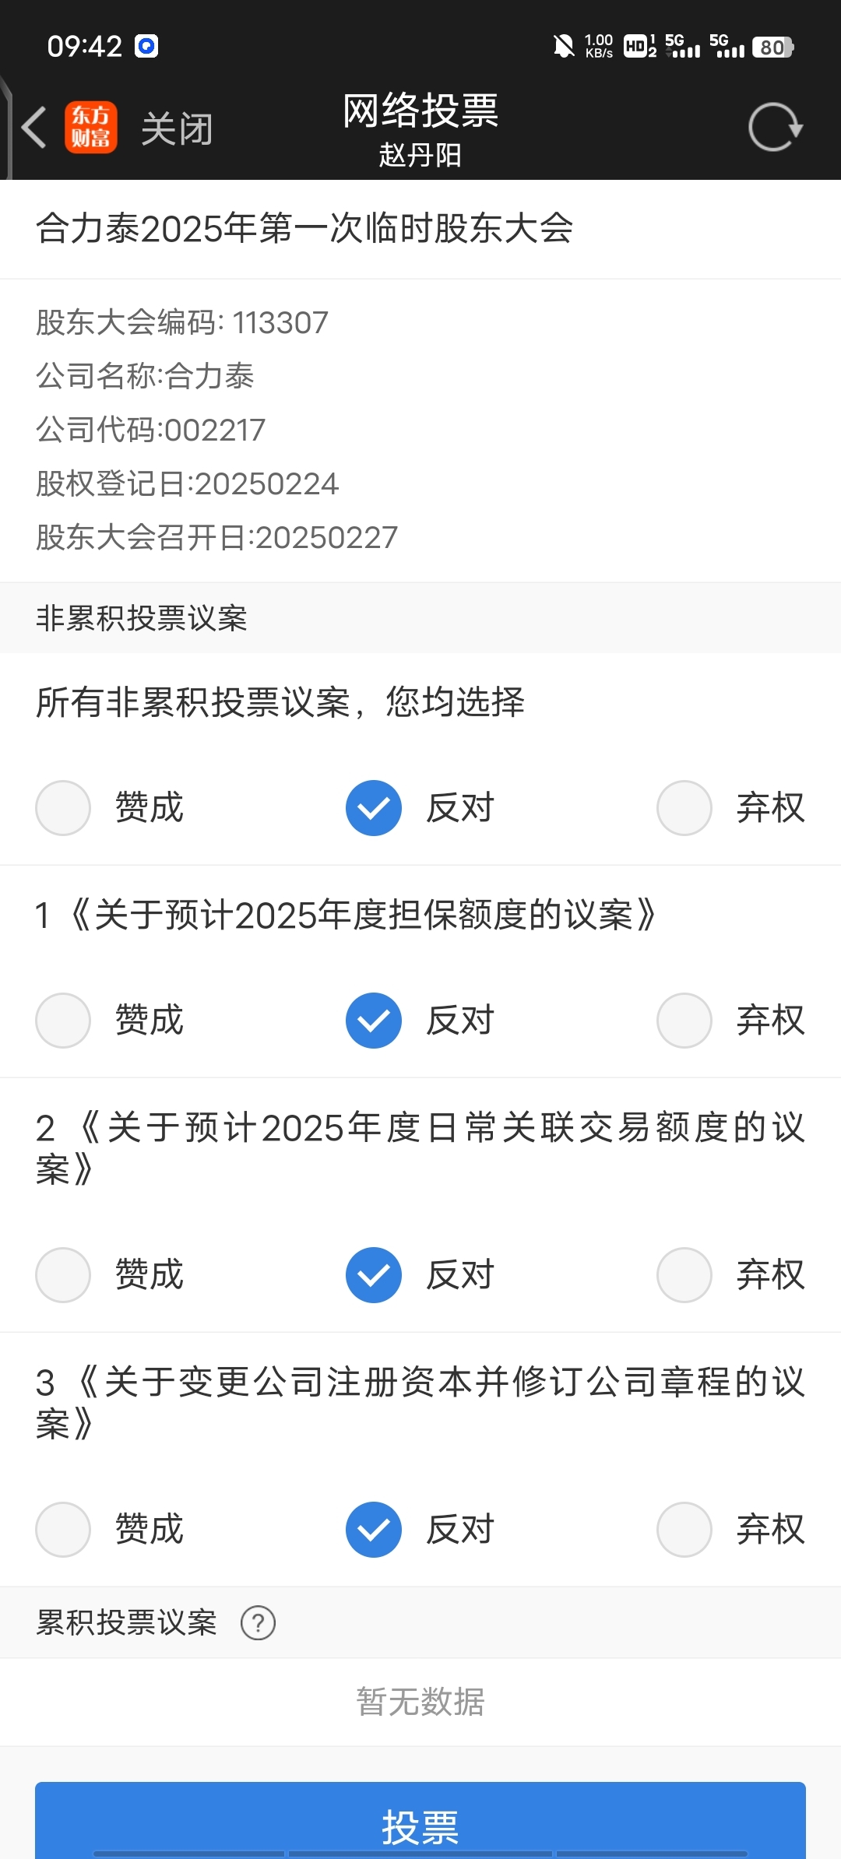Tap the muted notification bell icon
The width and height of the screenshot is (841, 1859).
563,47
